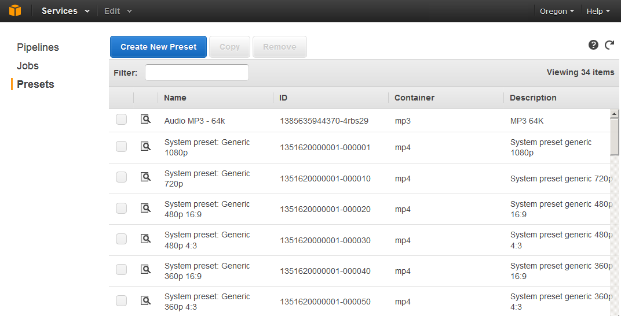Refresh the presets list

[609, 44]
